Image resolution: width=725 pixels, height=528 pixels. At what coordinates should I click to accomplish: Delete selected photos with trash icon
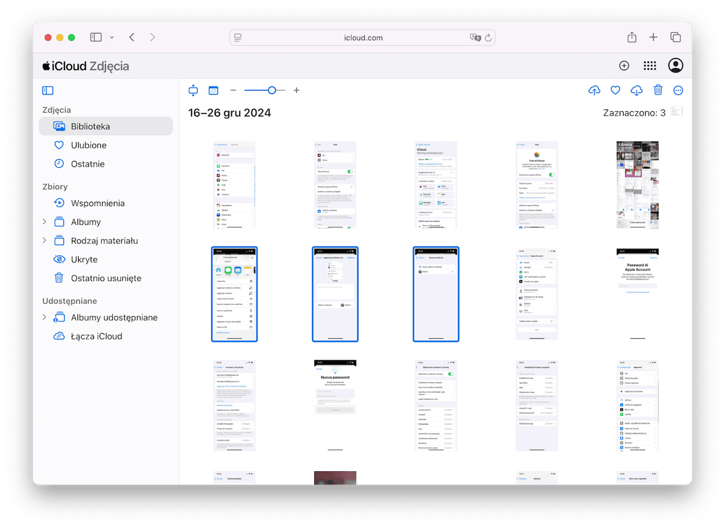(x=658, y=91)
